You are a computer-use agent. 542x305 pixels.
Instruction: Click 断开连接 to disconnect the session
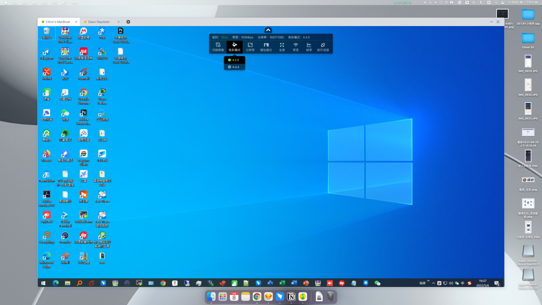(323, 47)
